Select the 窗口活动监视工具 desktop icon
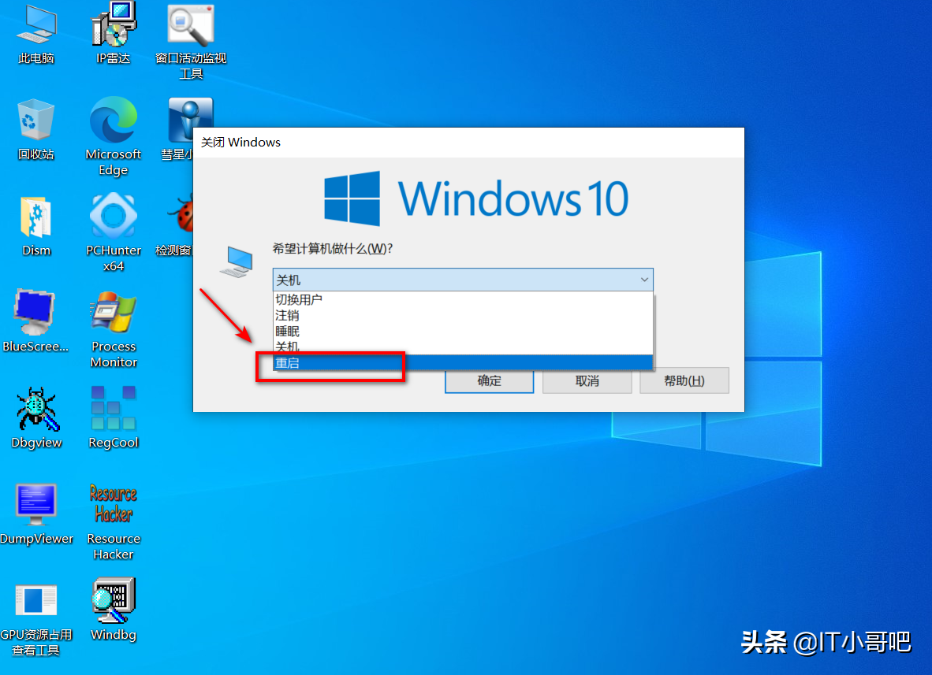Screen dimensions: 932x675 point(191,40)
